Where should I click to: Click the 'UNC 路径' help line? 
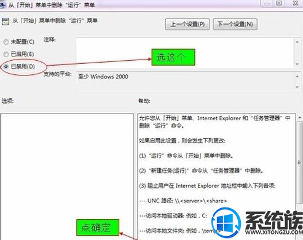(x=183, y=201)
